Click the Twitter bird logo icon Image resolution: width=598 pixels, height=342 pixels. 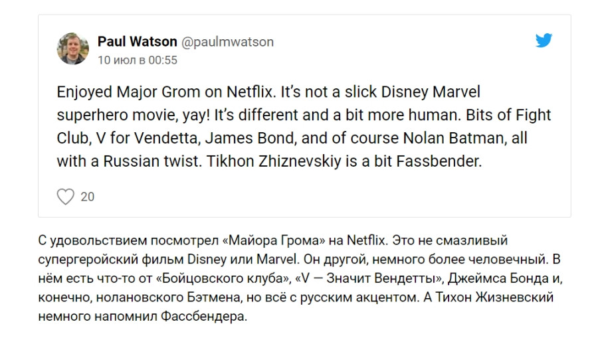(544, 41)
